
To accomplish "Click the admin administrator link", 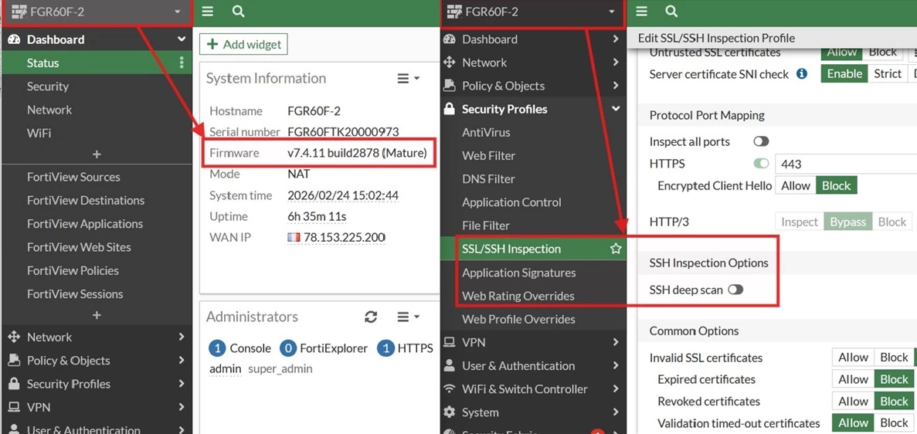I will [x=225, y=369].
